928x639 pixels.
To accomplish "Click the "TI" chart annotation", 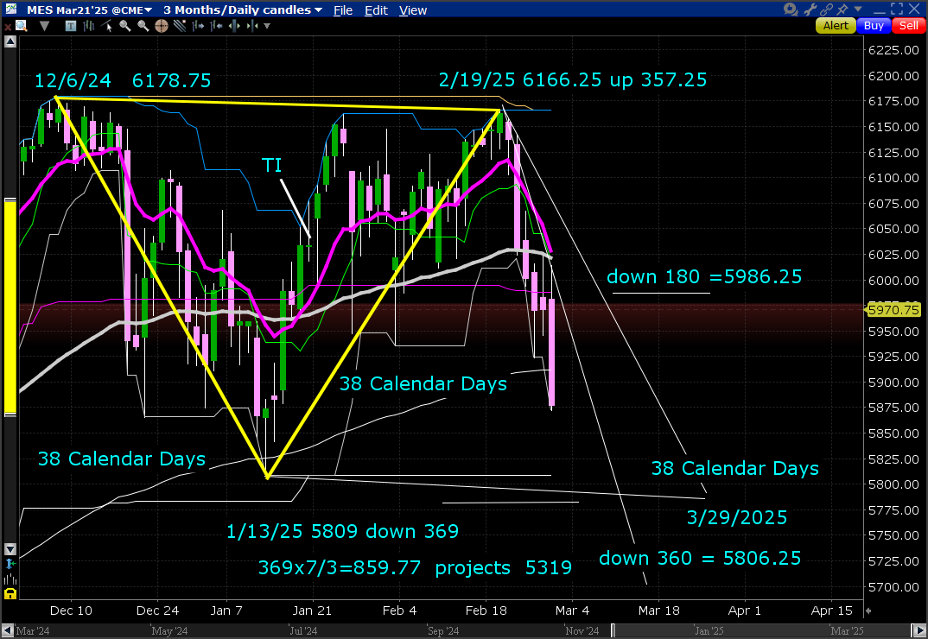I will pos(271,165).
